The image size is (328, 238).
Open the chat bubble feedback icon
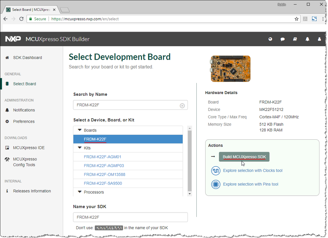pyautogui.click(x=282, y=39)
